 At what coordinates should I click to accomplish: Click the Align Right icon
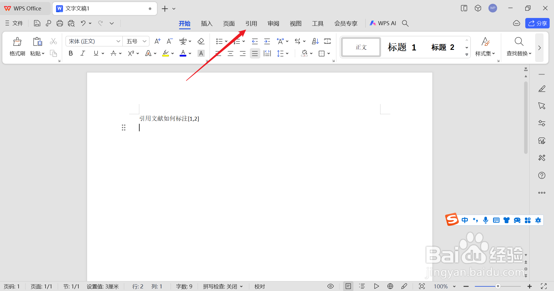click(x=243, y=53)
